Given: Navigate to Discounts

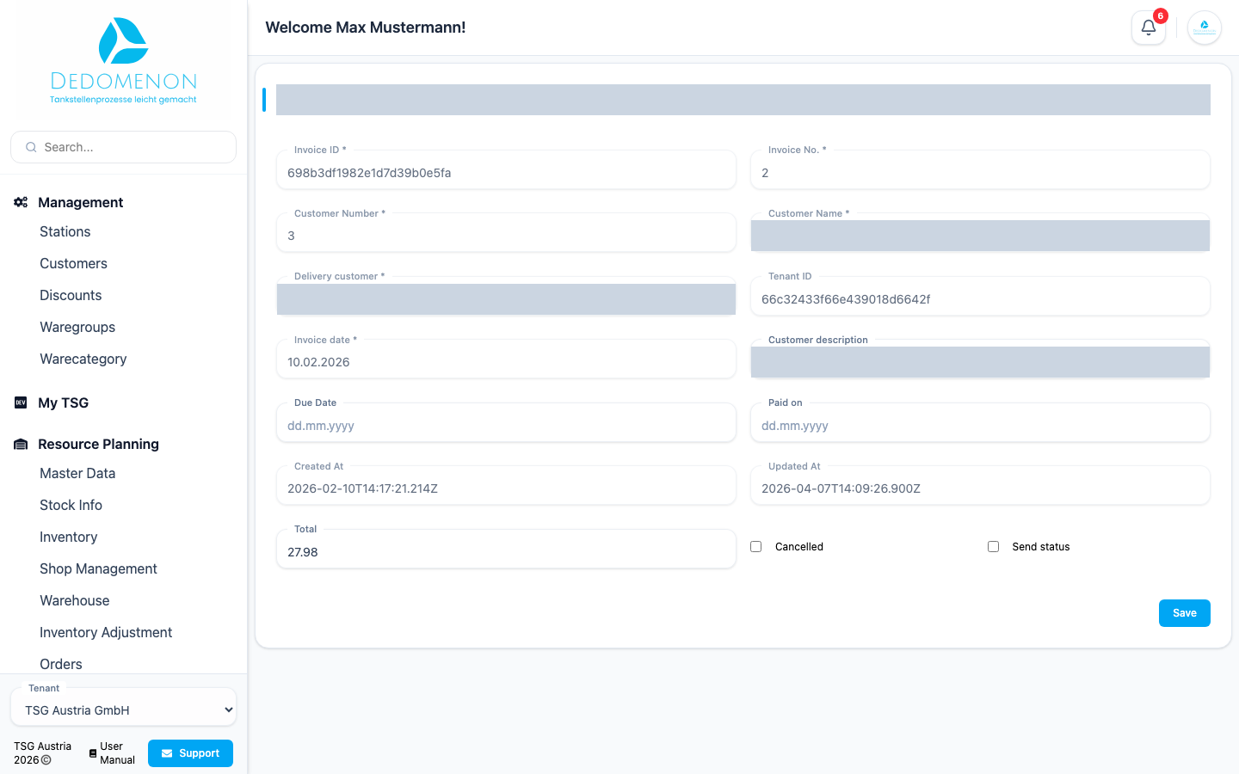Looking at the screenshot, I should [x=71, y=295].
